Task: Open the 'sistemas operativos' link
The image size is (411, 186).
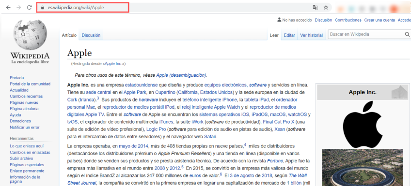Action: point(220,114)
